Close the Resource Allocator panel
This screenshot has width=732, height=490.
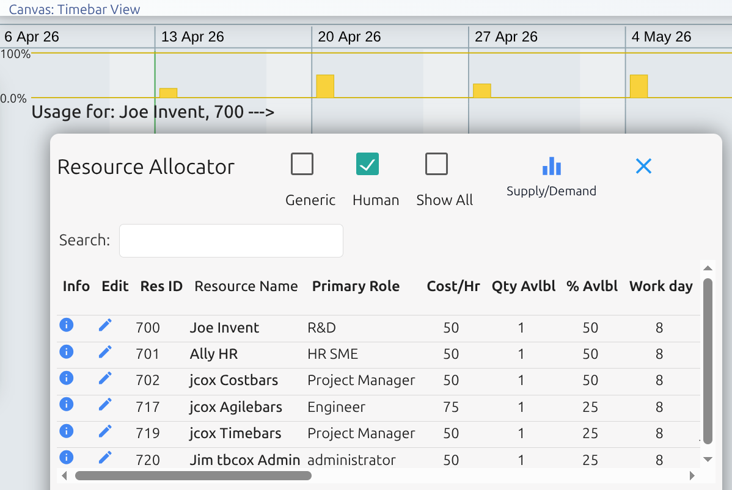(x=643, y=166)
